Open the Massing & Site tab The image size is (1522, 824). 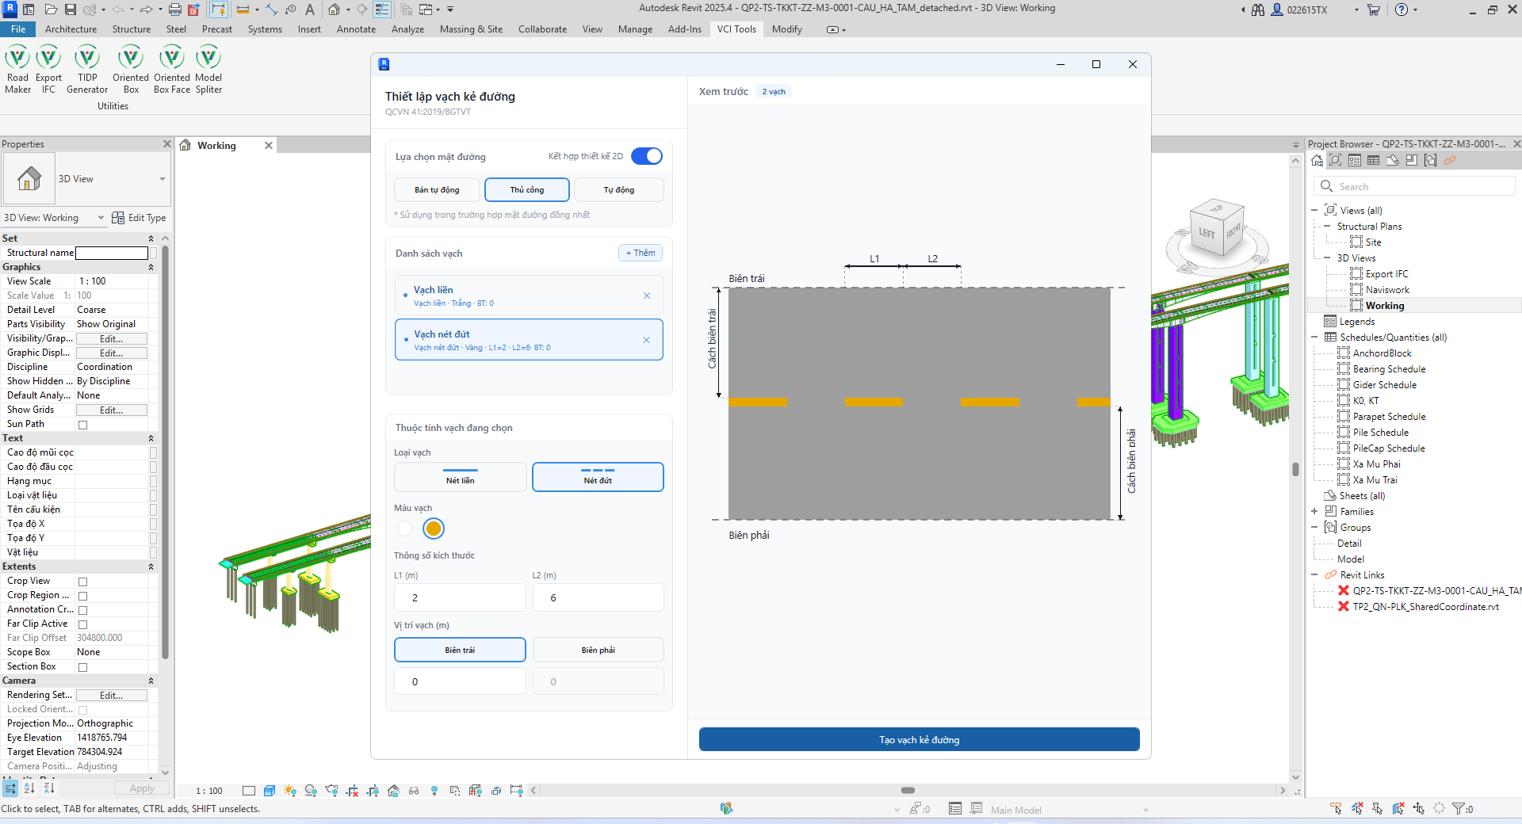[471, 29]
